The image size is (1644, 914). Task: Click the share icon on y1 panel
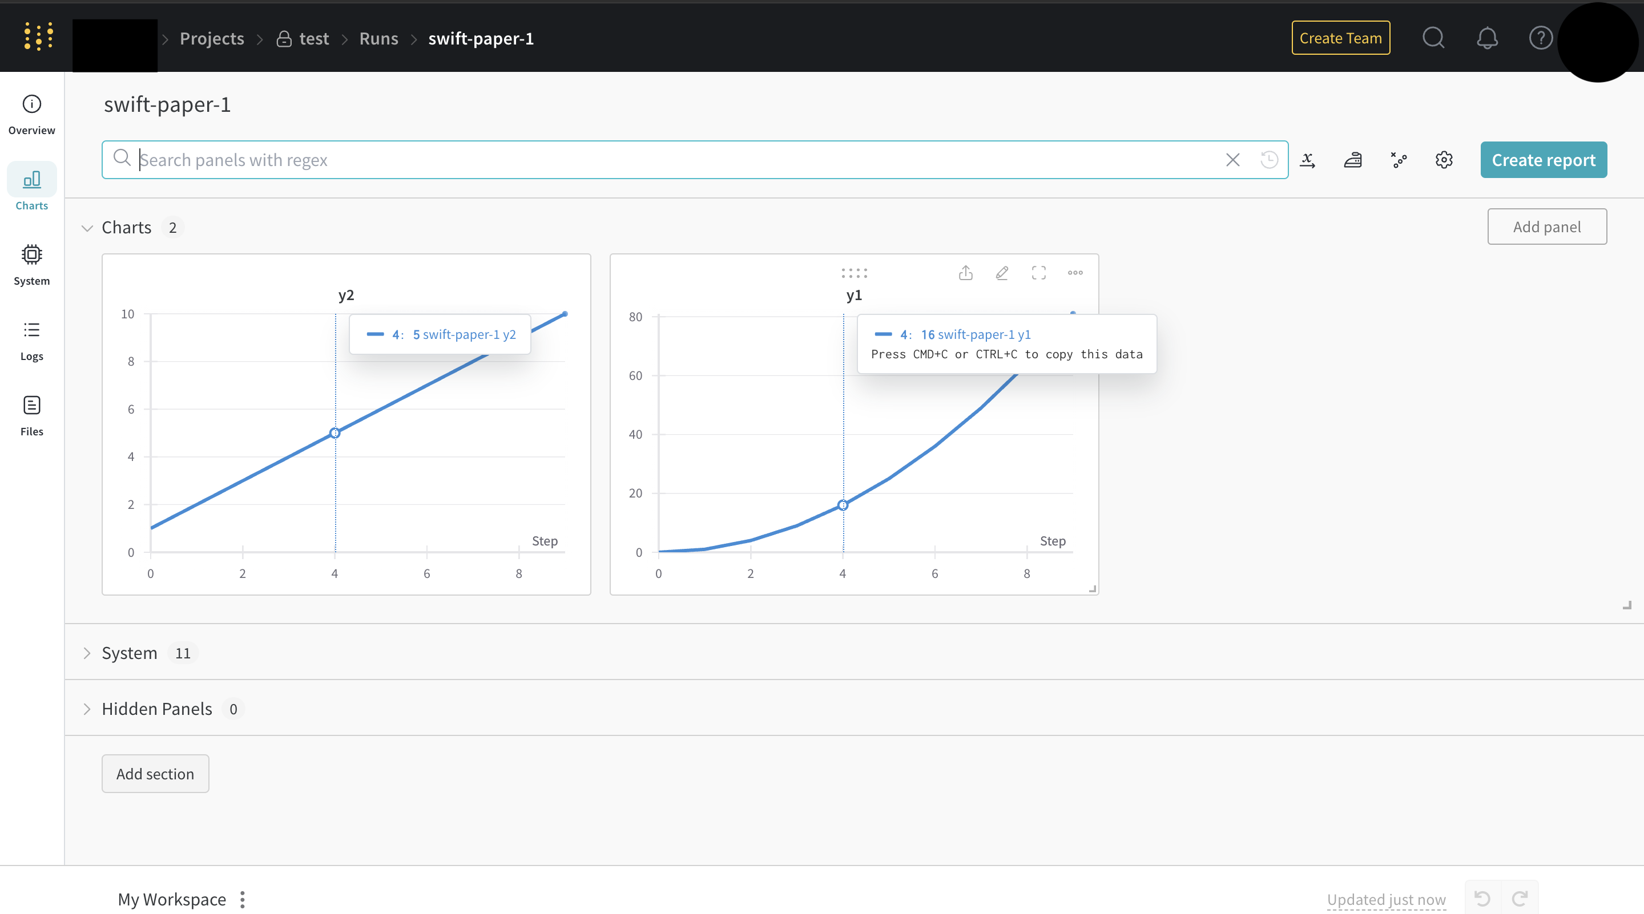(966, 273)
